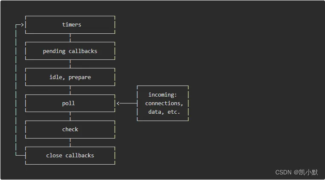Screen dimensions: 325x180
Task: Click connector between check and close callbacks
Action: (x=70, y=142)
